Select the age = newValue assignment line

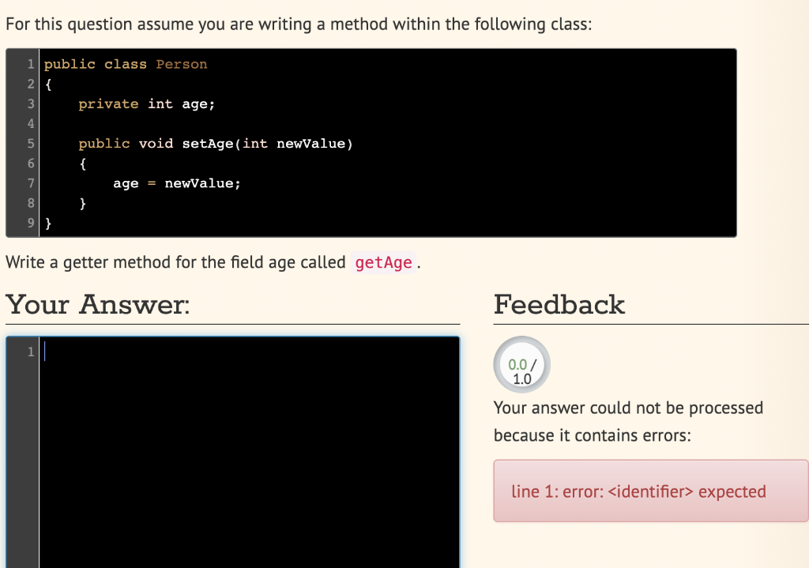(179, 182)
